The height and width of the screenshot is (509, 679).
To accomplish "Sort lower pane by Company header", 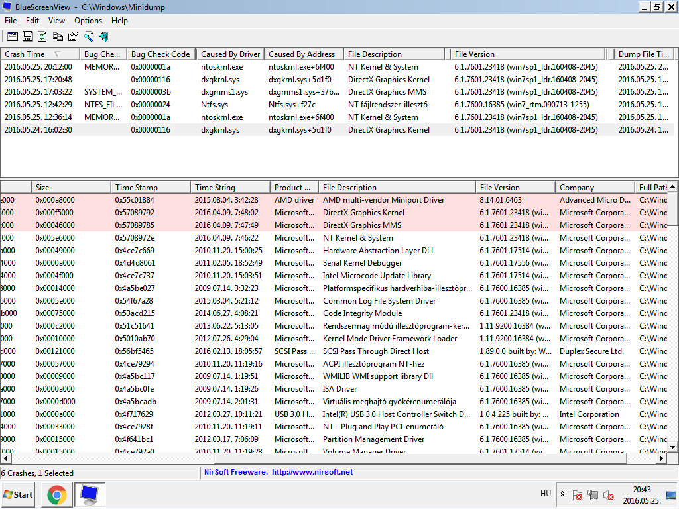I will tap(595, 188).
